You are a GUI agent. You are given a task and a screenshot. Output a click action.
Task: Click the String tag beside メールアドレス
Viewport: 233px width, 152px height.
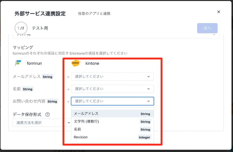coord(48,77)
